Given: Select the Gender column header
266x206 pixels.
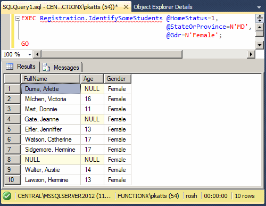Looking at the screenshot, I should (x=118, y=79).
